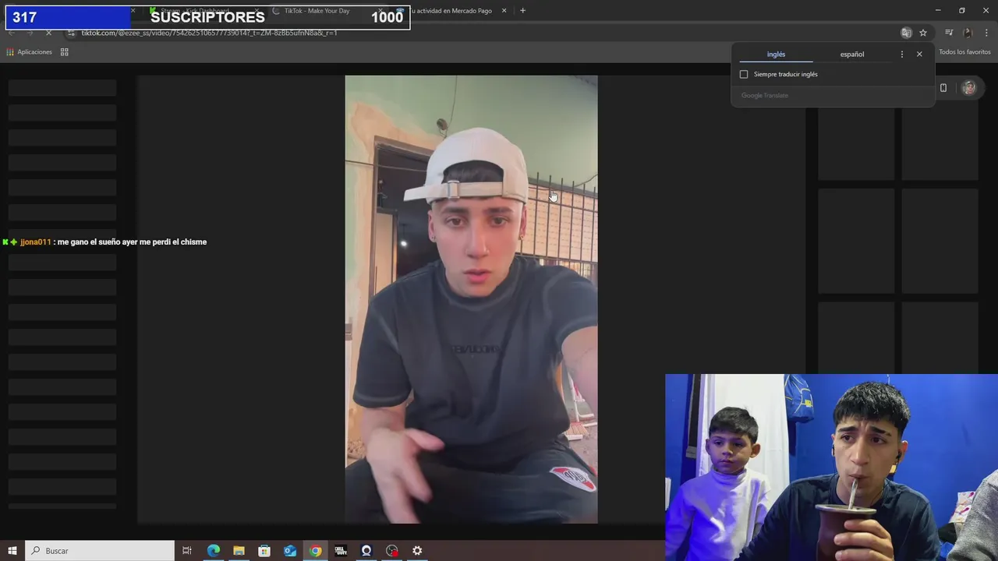Enable Siempre traducir inglés checkbox
Screen dimensions: 998x561
(x=744, y=75)
